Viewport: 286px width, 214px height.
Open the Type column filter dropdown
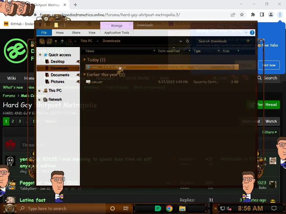[219, 51]
